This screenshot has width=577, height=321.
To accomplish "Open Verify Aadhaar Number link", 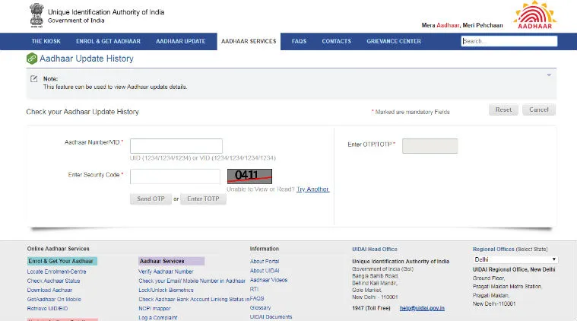I will click(x=166, y=272).
